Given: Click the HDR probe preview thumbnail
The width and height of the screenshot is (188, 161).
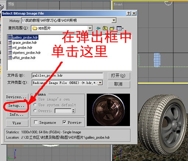Looking at the screenshot, I should point(108,110).
